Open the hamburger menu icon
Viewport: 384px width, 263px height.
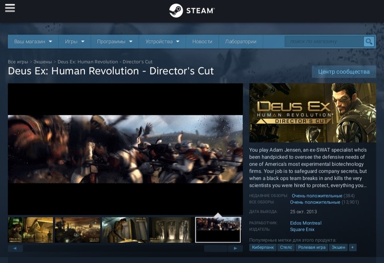(x=10, y=8)
